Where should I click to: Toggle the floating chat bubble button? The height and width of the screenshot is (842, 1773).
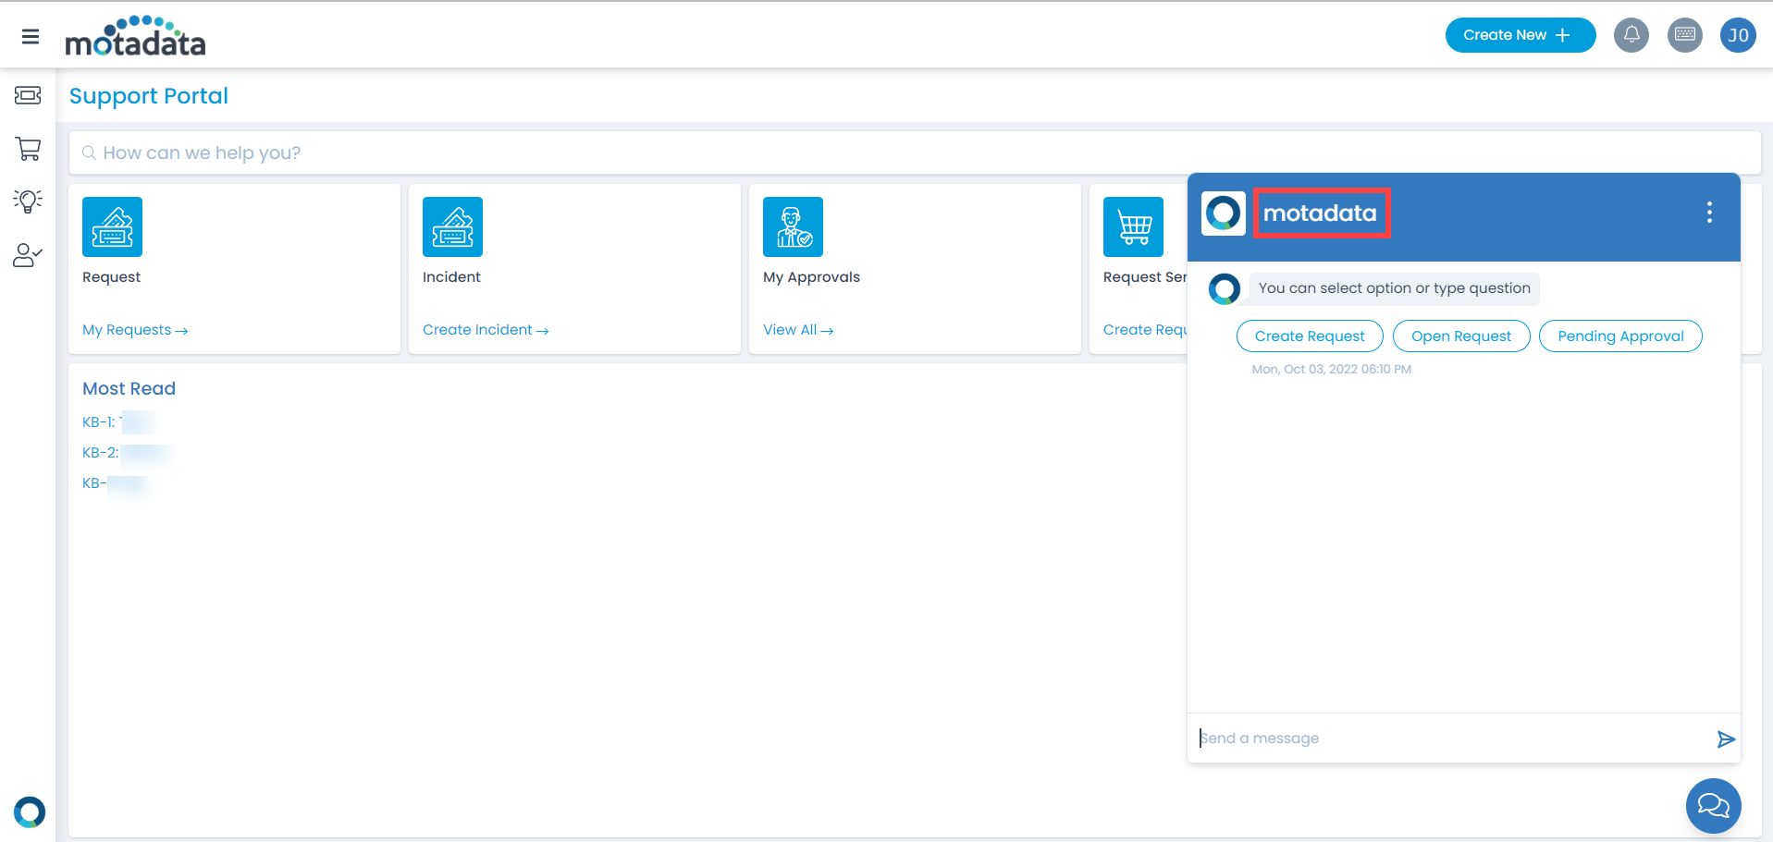(1712, 806)
